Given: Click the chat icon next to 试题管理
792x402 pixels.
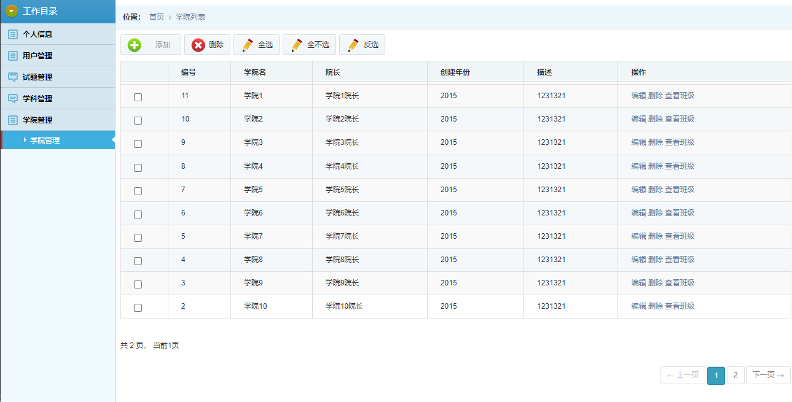Looking at the screenshot, I should tap(12, 77).
